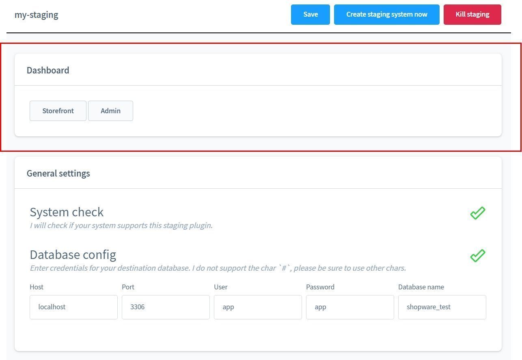Screen dimensions: 522x360
Task: Click the System check heading
Action: (x=67, y=212)
